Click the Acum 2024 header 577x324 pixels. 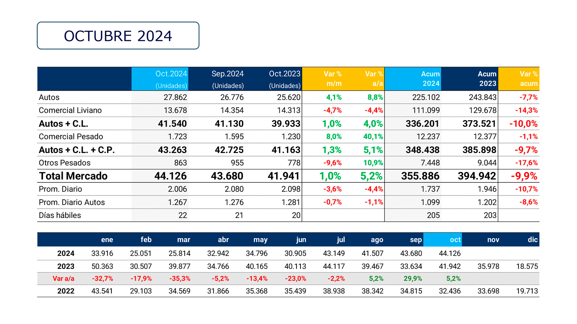(413, 79)
